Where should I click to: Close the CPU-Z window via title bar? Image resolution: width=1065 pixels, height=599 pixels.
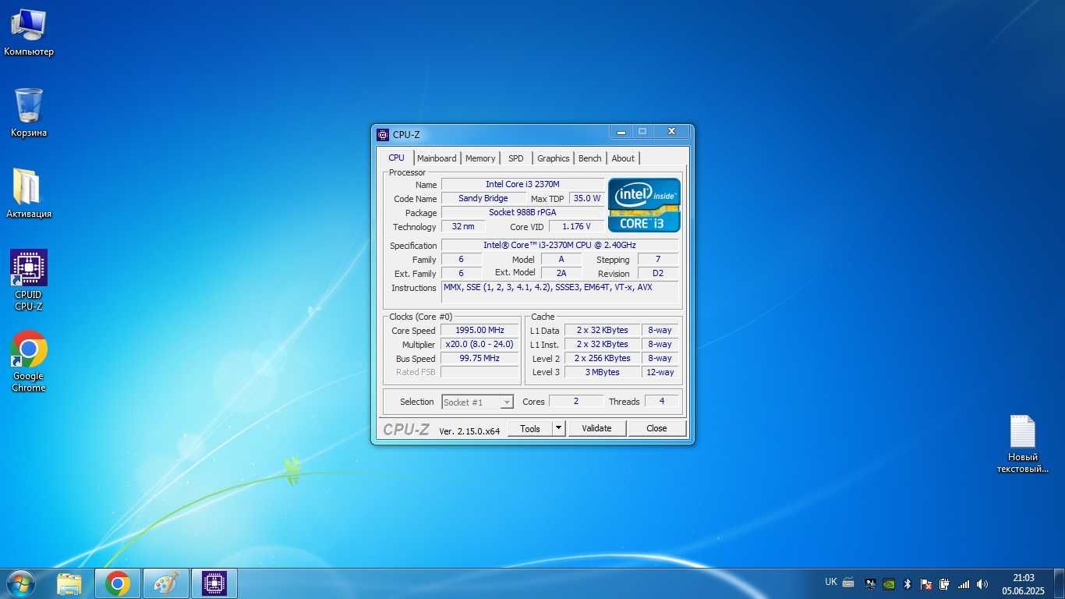pos(671,132)
